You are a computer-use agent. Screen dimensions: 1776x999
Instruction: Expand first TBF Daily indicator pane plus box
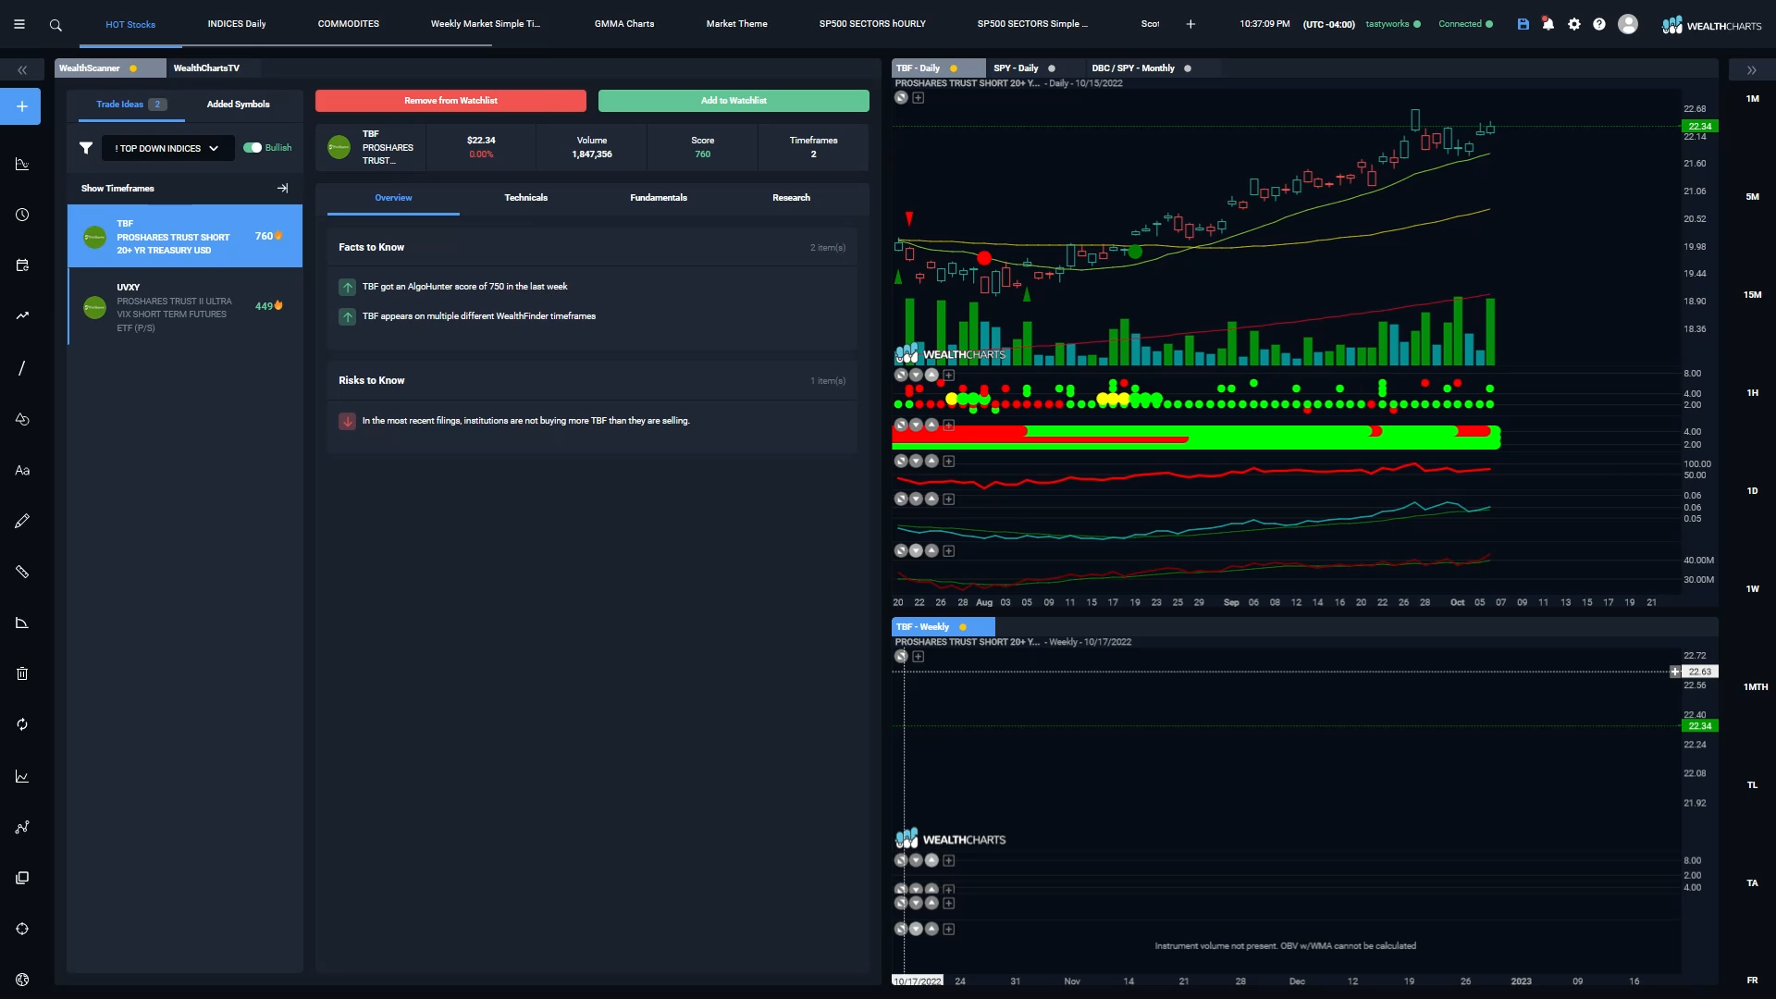point(949,376)
